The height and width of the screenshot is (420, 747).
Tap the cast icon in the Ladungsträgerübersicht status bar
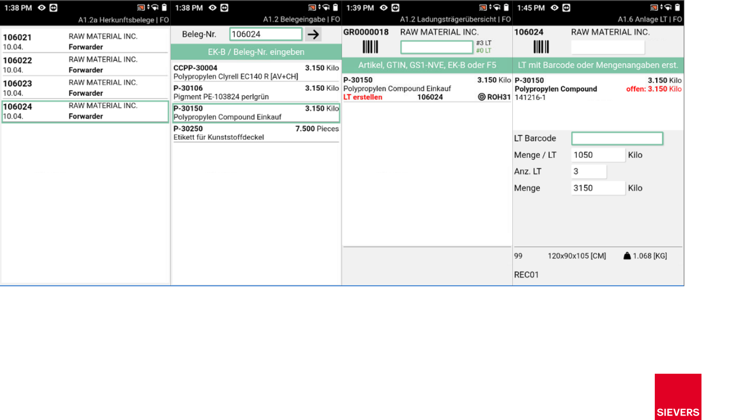(x=483, y=7)
